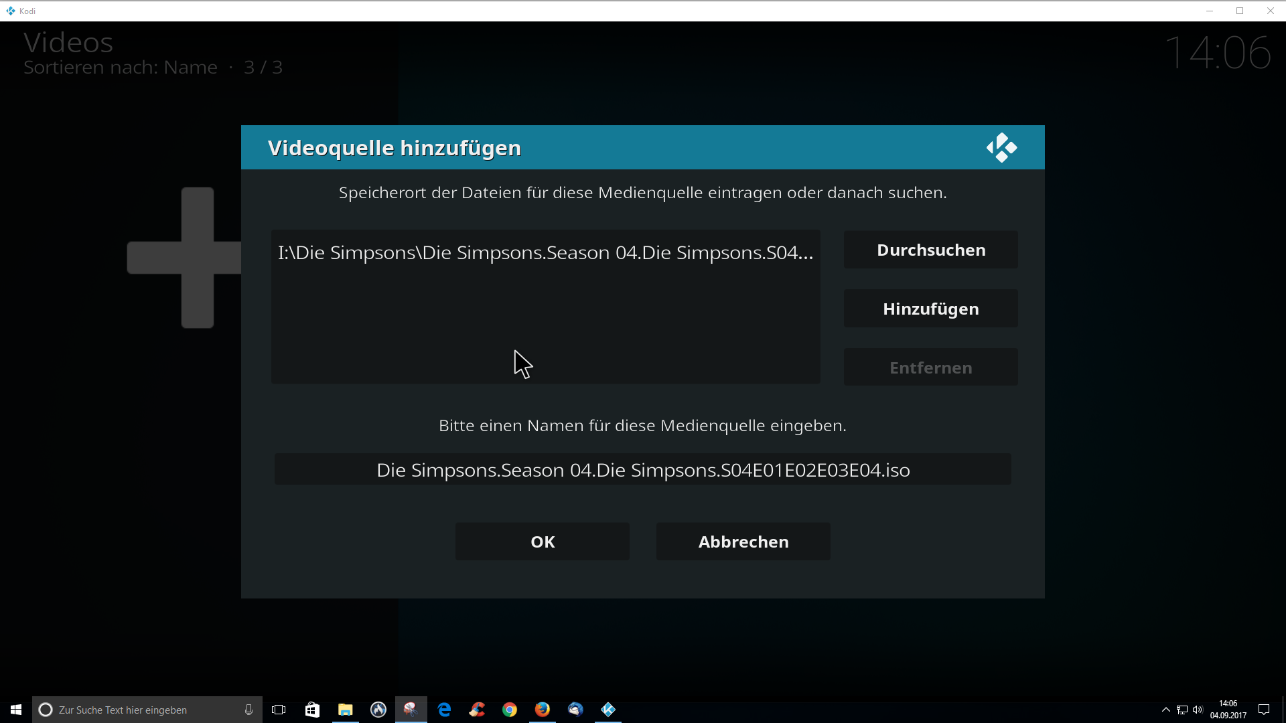Confirm the dialog with OK

tap(543, 542)
